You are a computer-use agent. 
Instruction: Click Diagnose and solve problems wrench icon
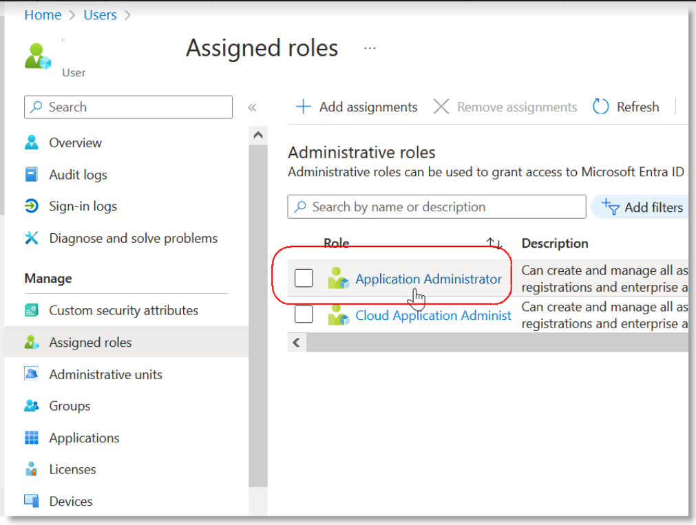(32, 238)
